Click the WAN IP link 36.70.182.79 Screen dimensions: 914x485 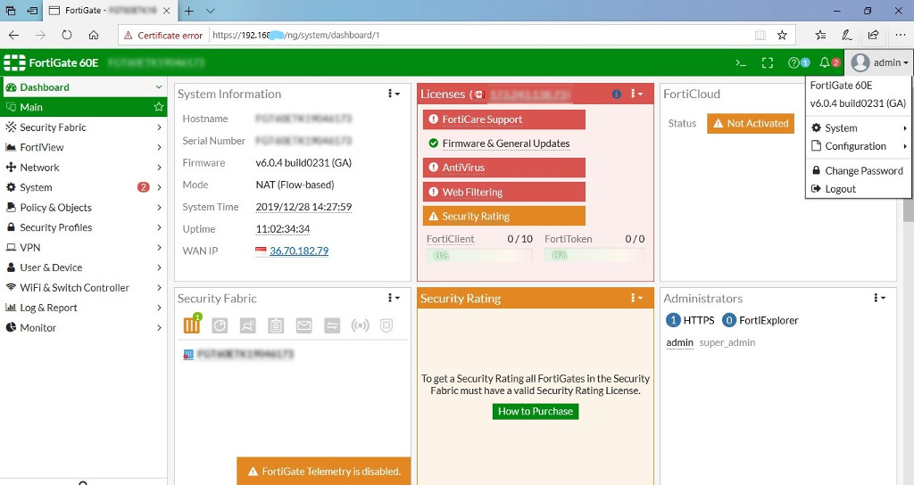[x=299, y=251]
